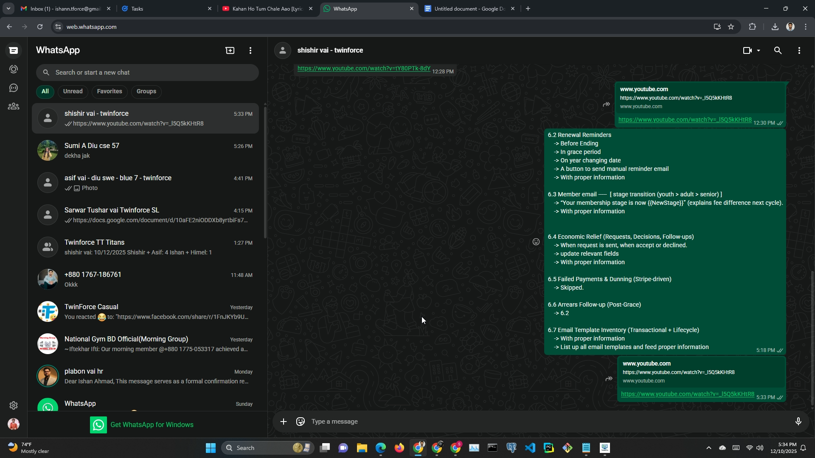React with emoji to long message
The height and width of the screenshot is (458, 815).
pyautogui.click(x=536, y=242)
